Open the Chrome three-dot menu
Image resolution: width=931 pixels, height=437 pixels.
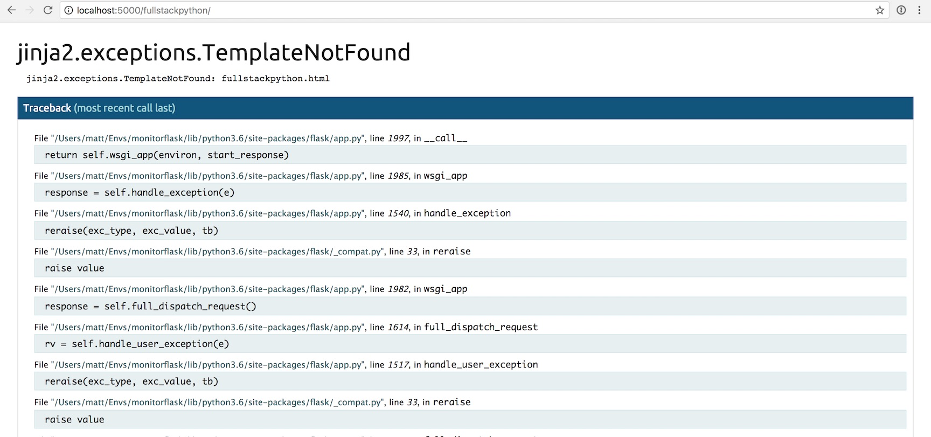click(x=919, y=10)
